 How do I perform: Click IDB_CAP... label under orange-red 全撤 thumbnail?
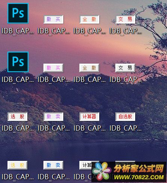coord(89,31)
